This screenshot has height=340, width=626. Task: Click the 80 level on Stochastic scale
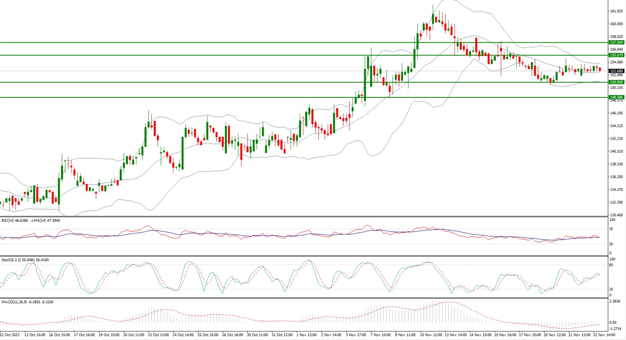point(611,265)
